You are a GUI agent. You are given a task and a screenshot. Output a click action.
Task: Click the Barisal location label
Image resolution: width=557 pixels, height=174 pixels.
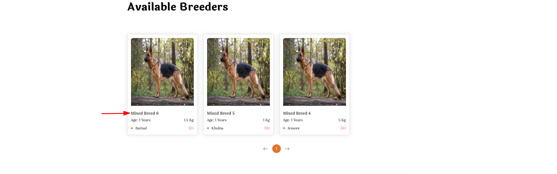(x=141, y=128)
